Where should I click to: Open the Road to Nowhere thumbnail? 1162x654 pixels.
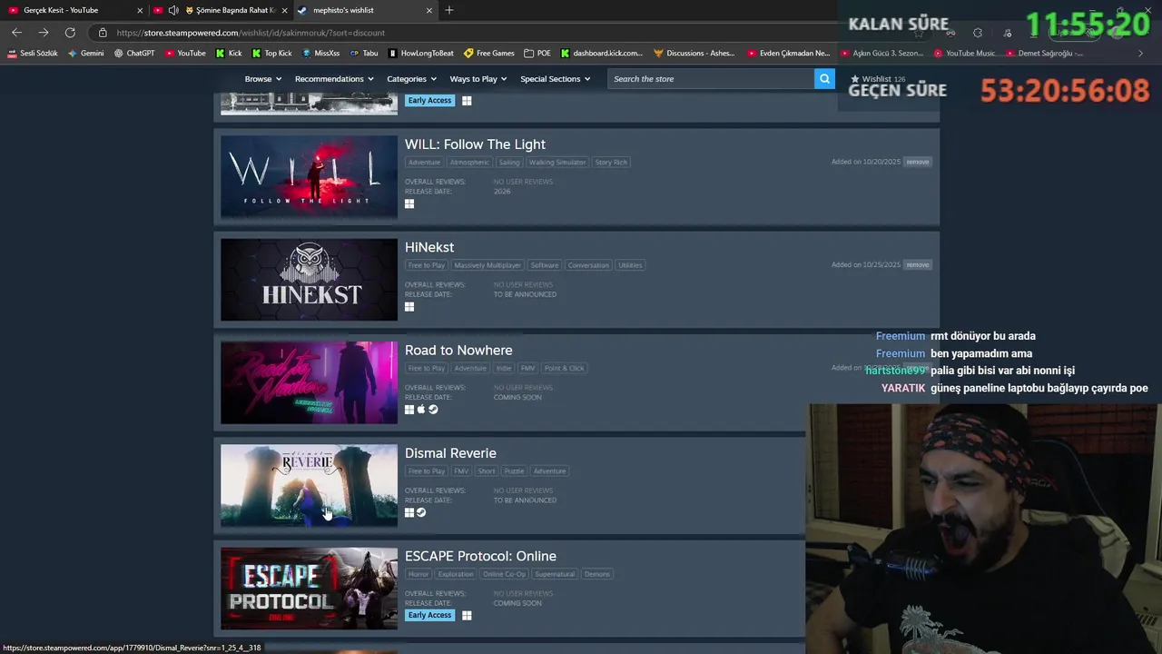point(309,382)
